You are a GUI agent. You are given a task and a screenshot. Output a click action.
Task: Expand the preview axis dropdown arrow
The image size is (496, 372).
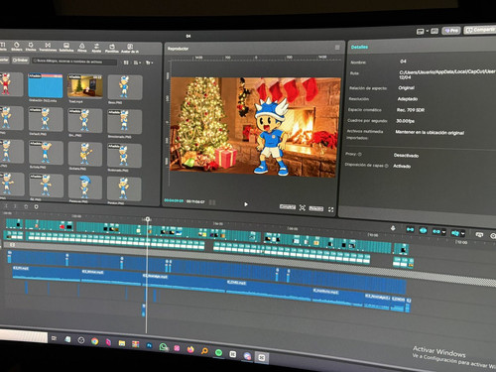[463, 234]
